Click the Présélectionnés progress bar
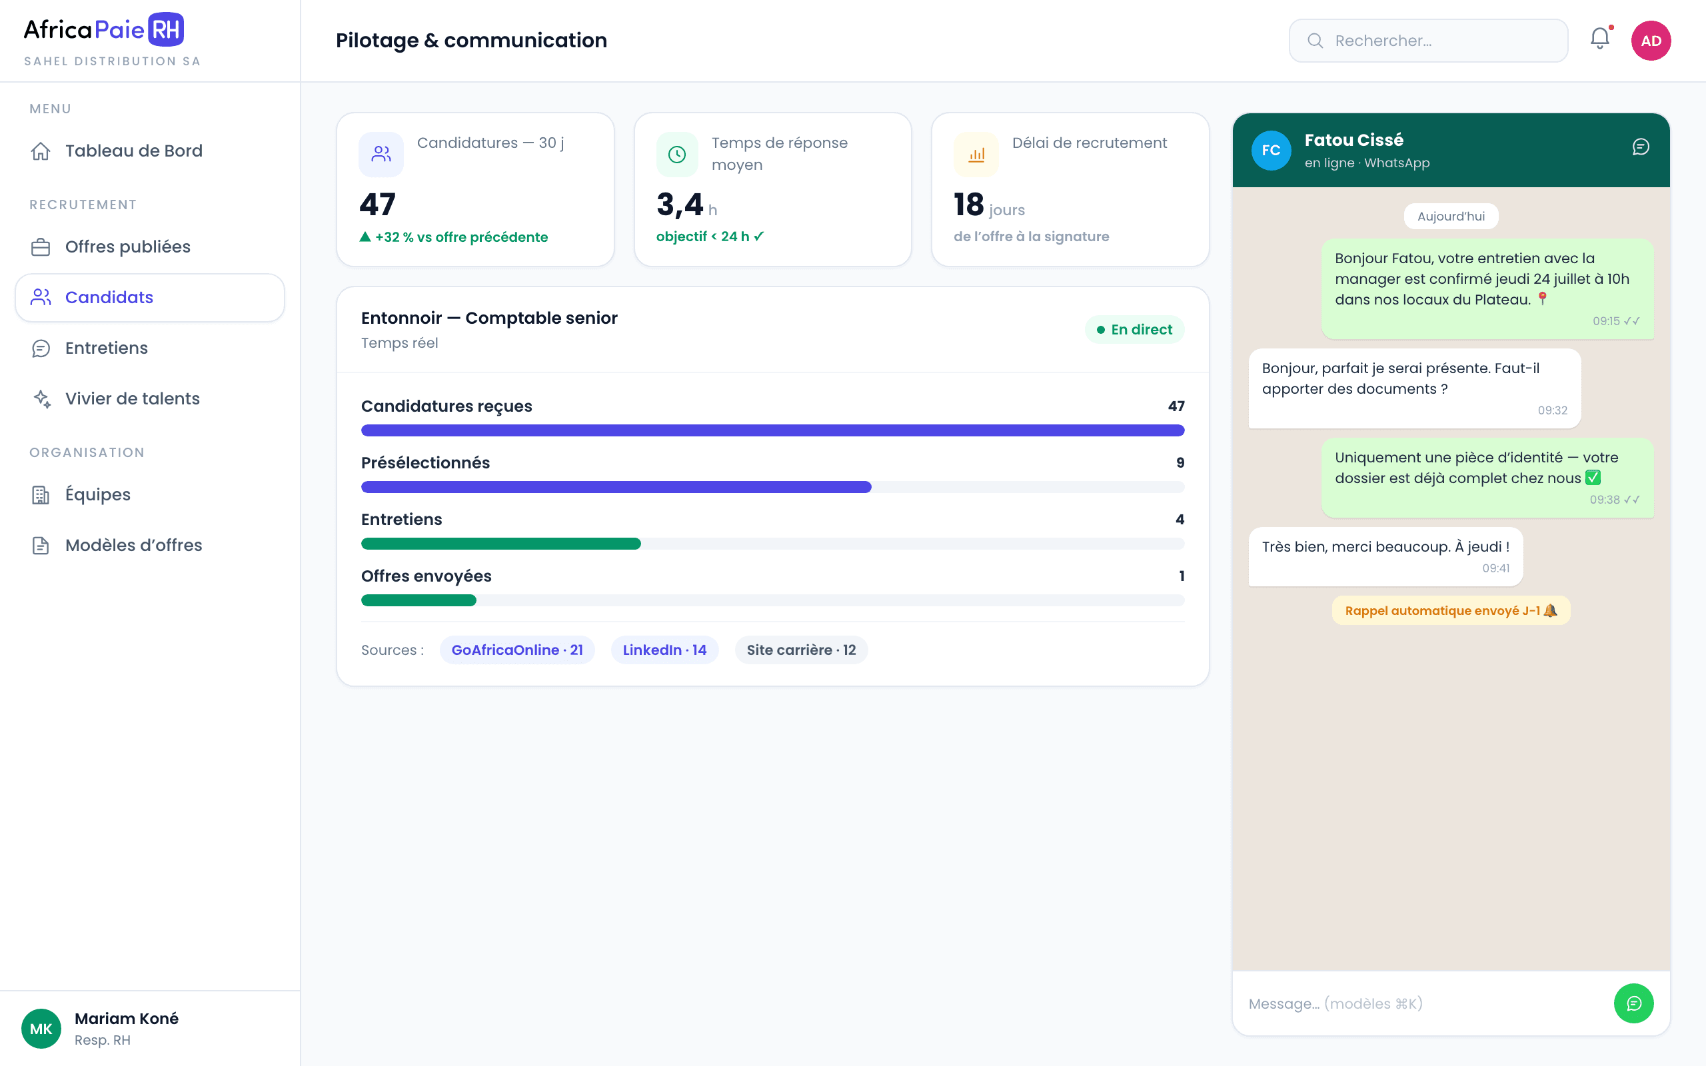This screenshot has height=1066, width=1706. 772,486
